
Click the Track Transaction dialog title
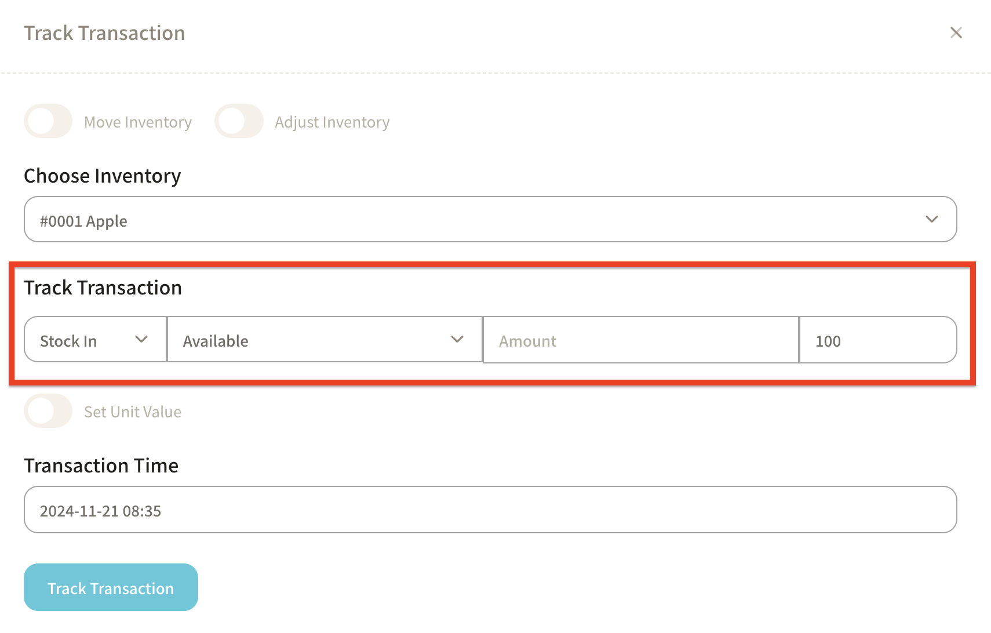coord(104,33)
